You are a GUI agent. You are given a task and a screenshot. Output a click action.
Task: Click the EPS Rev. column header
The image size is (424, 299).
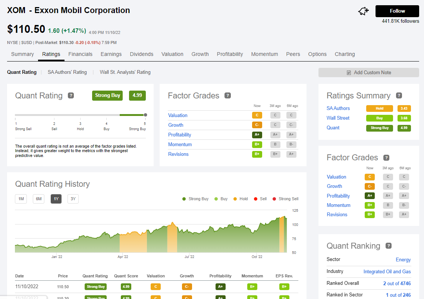[x=284, y=276]
